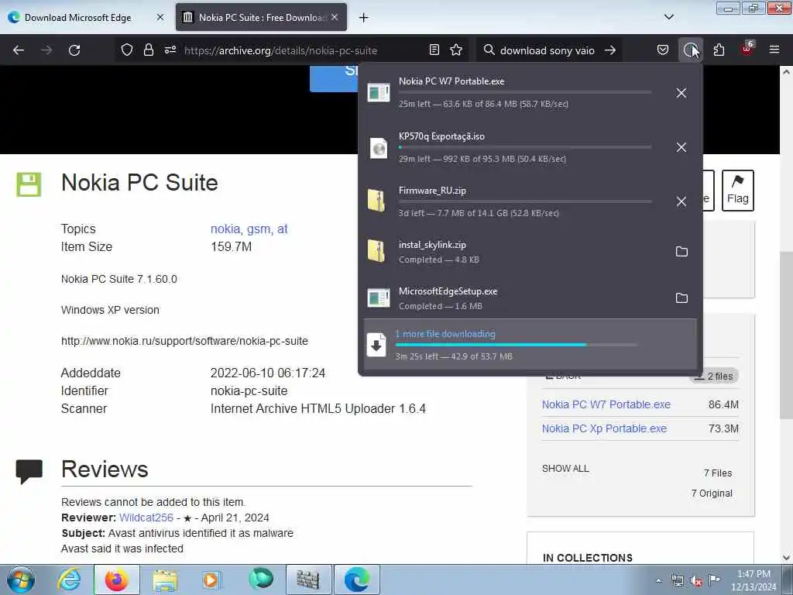Click the scrollbar down arrow
This screenshot has height=595, width=793.
click(787, 558)
